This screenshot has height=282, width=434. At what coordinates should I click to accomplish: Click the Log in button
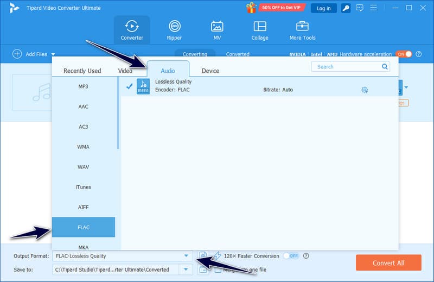pos(323,8)
